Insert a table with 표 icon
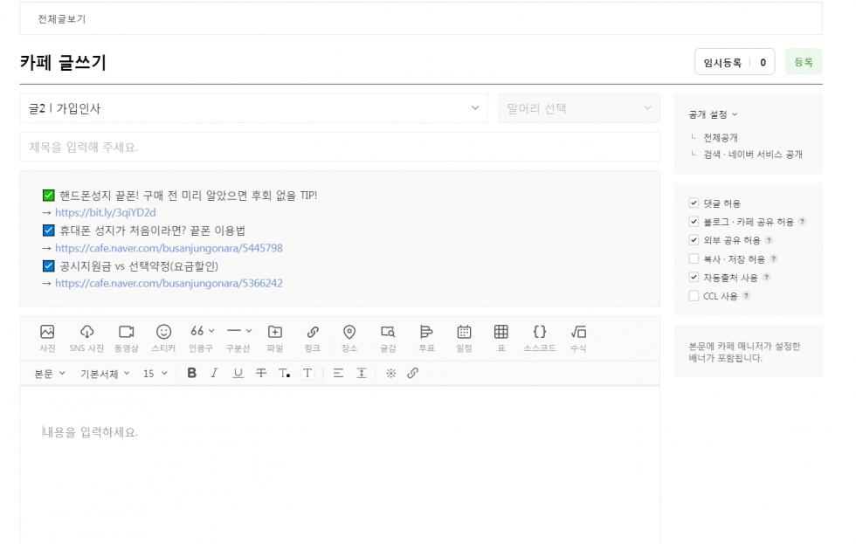The height and width of the screenshot is (544, 856). 501,338
